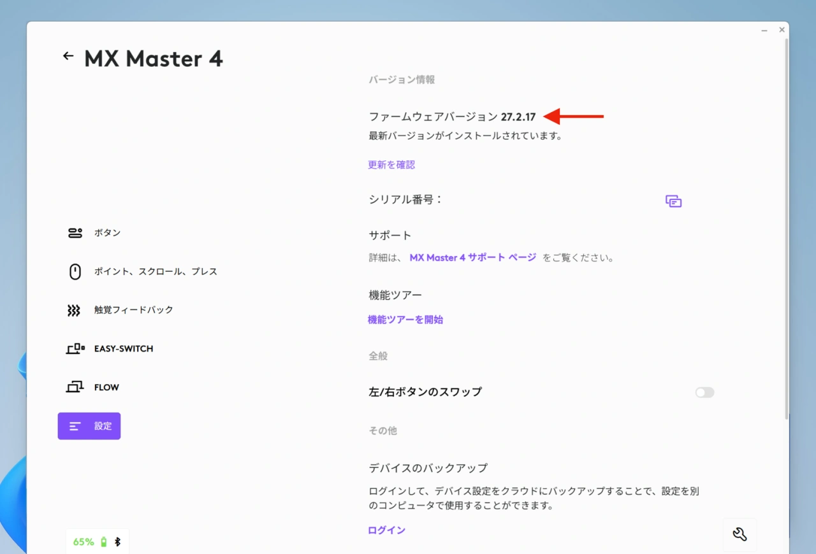The image size is (816, 554).
Task: Click the ボタン sidebar icon
Action: point(75,233)
